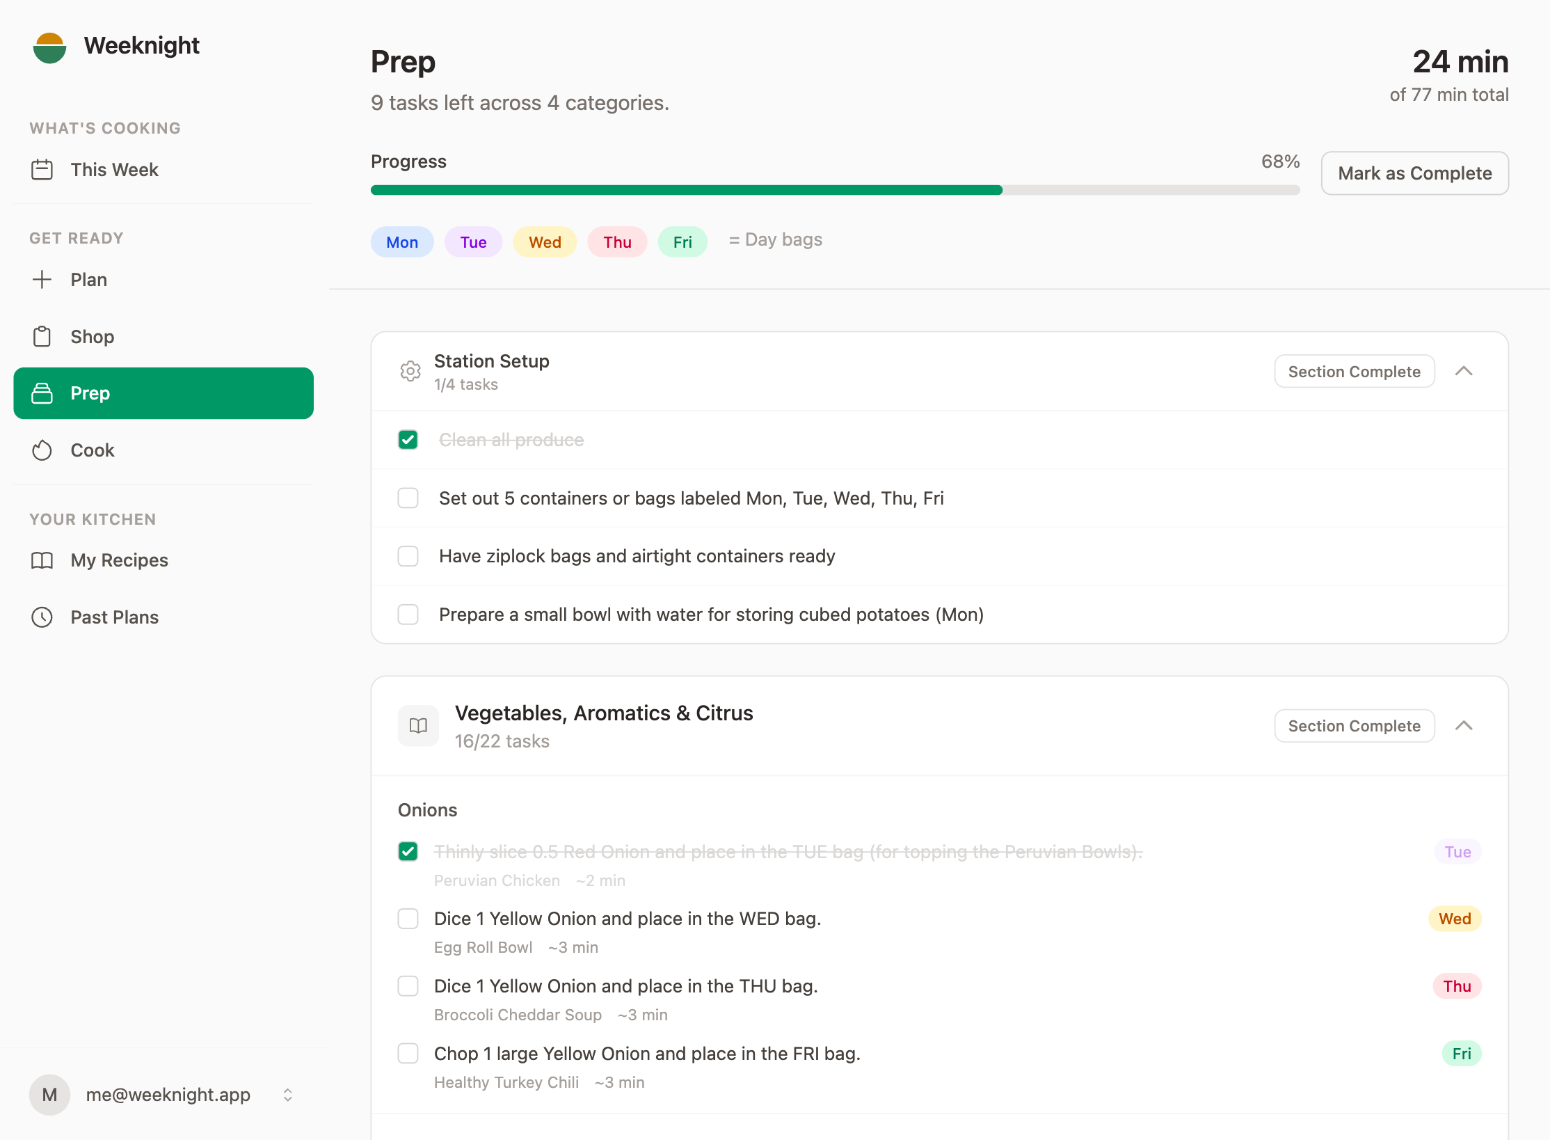The width and height of the screenshot is (1550, 1140).
Task: Select the Mon day bag chip
Action: (402, 242)
